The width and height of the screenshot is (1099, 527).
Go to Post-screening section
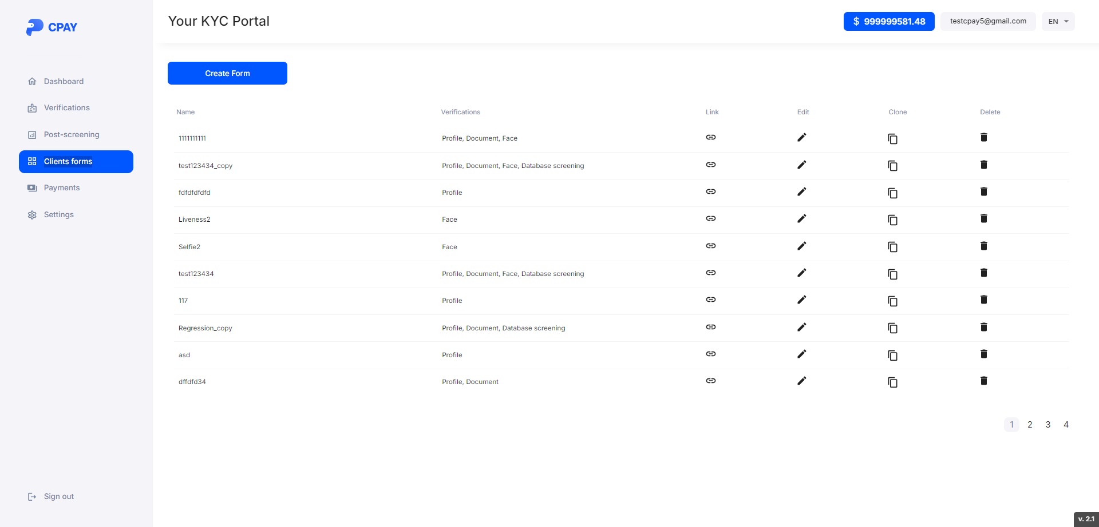(72, 134)
